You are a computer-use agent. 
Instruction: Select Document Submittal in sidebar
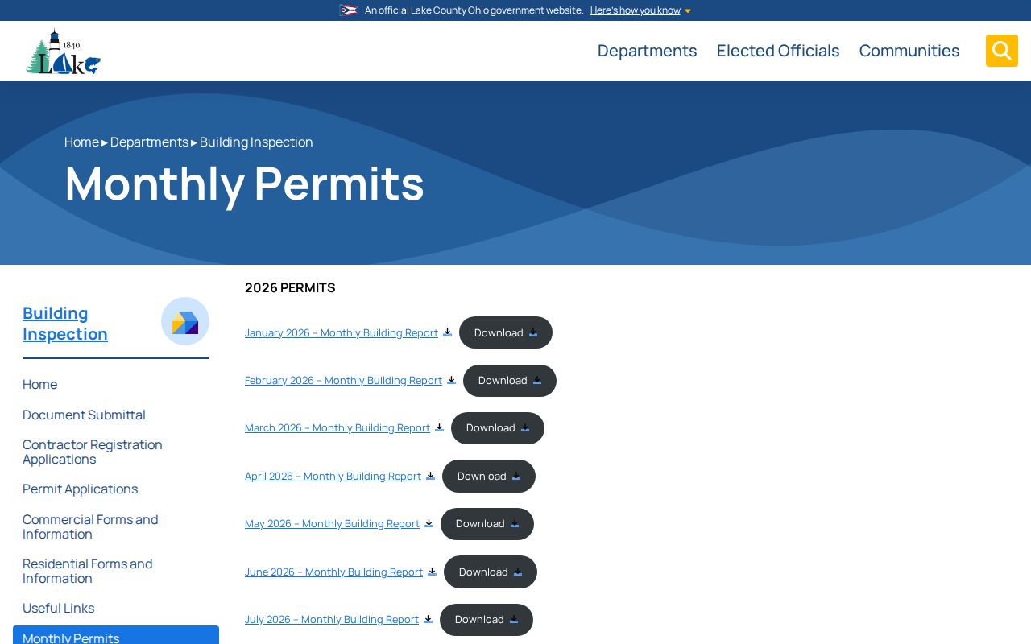(84, 415)
